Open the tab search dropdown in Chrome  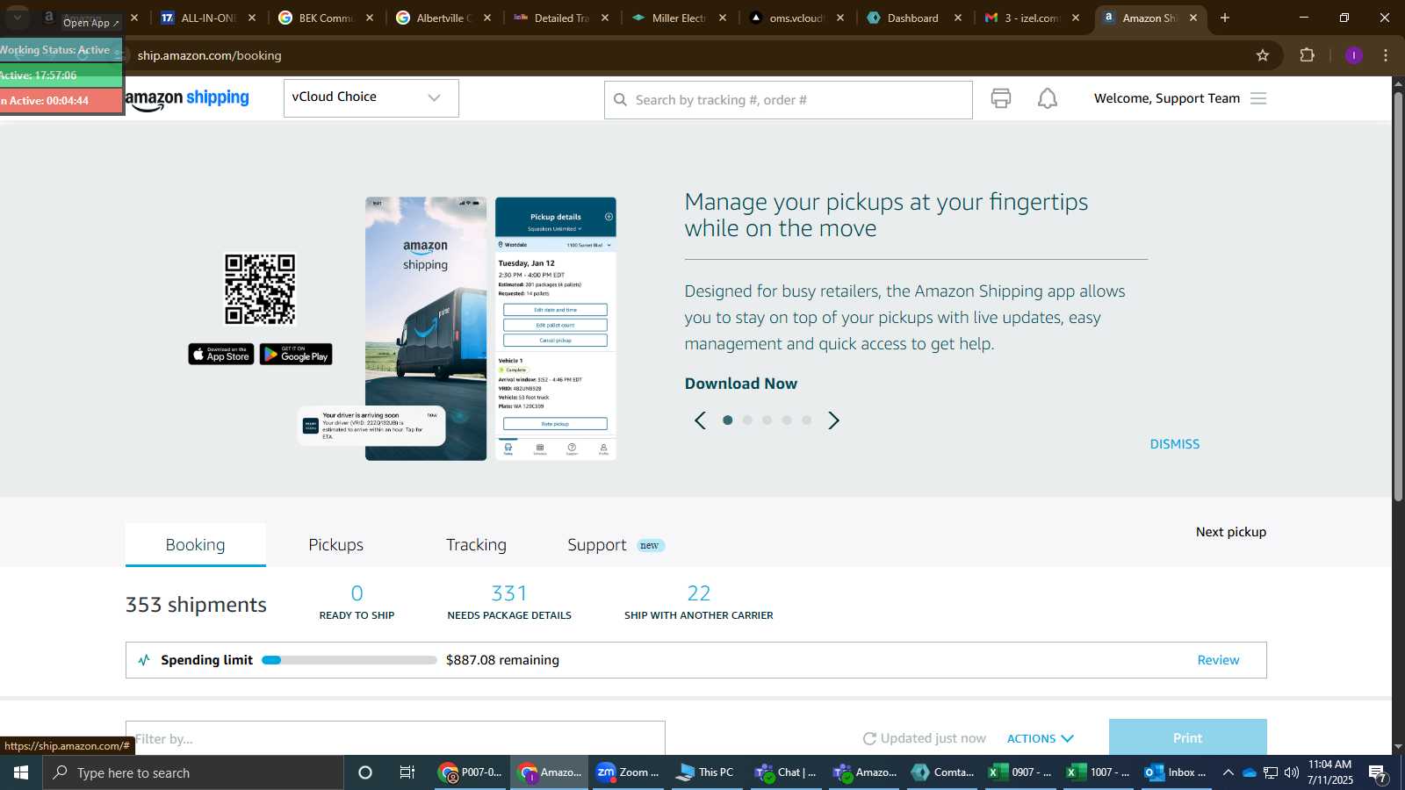tap(18, 18)
